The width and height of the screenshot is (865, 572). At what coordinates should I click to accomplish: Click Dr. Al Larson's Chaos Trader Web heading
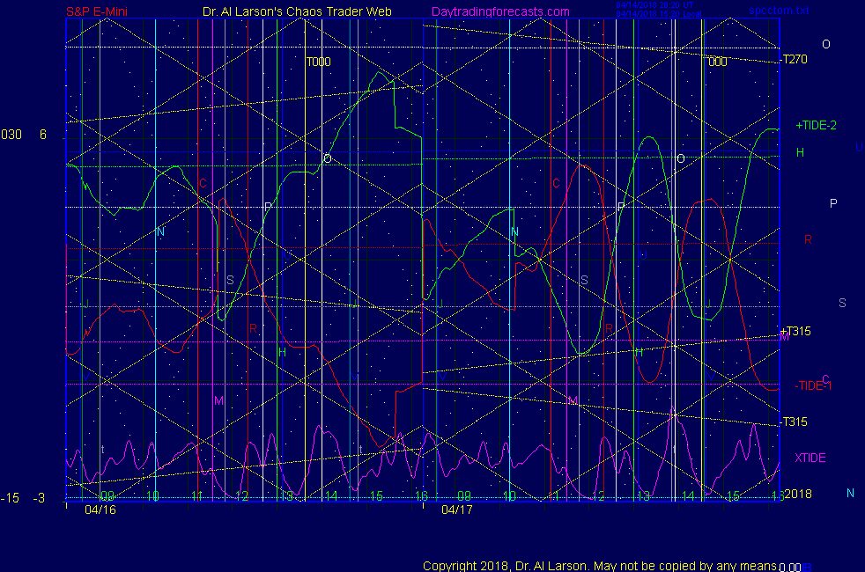[x=291, y=11]
